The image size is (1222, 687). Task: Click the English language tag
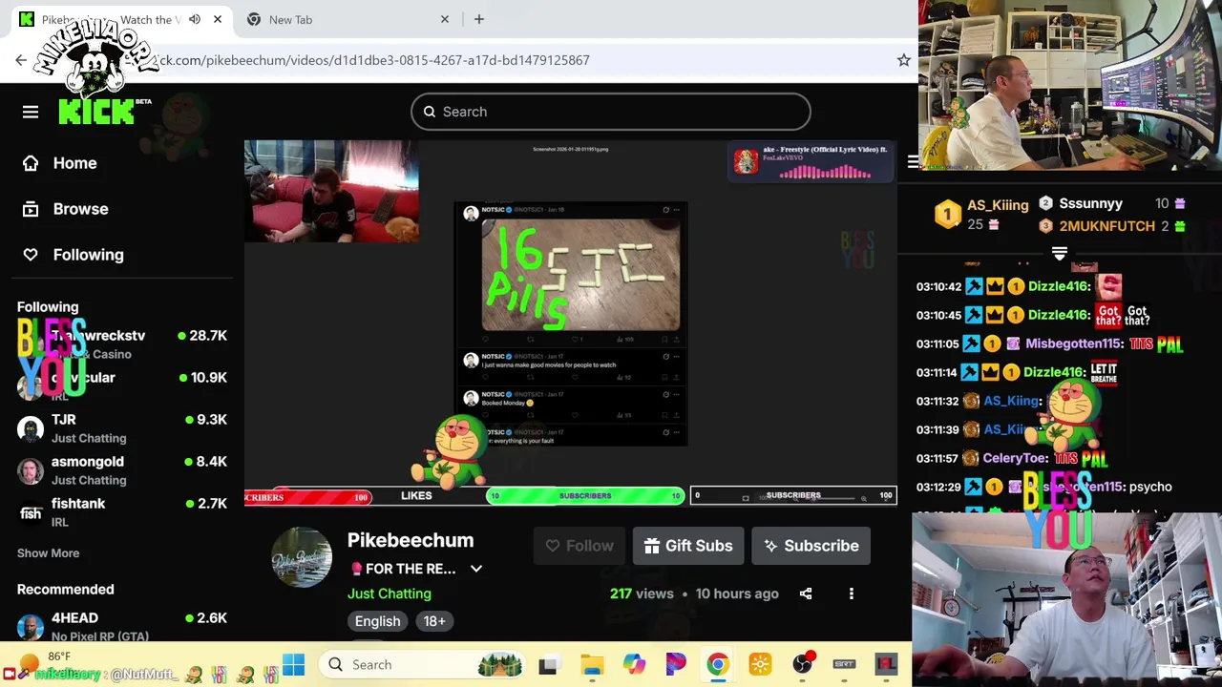[x=377, y=621]
